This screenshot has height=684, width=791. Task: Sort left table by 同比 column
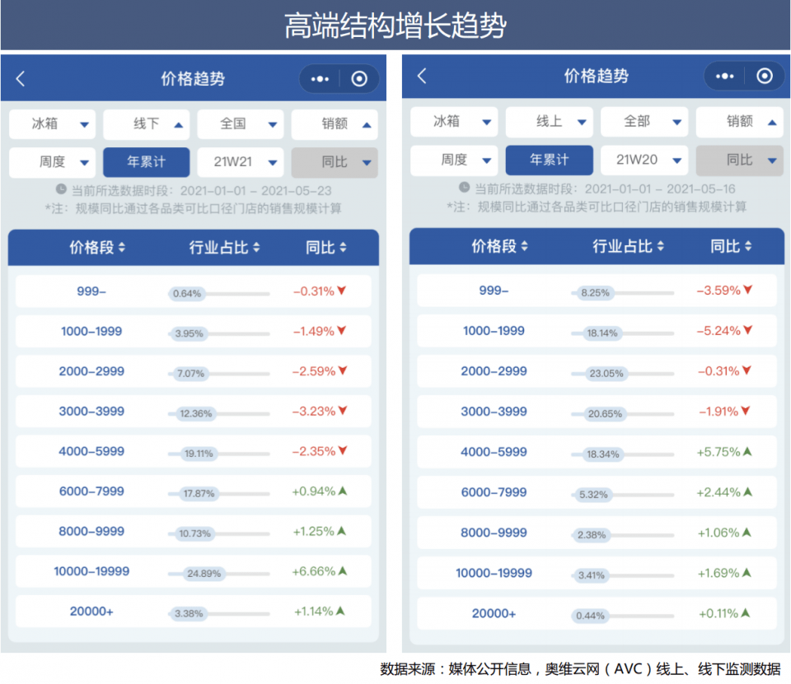point(326,248)
